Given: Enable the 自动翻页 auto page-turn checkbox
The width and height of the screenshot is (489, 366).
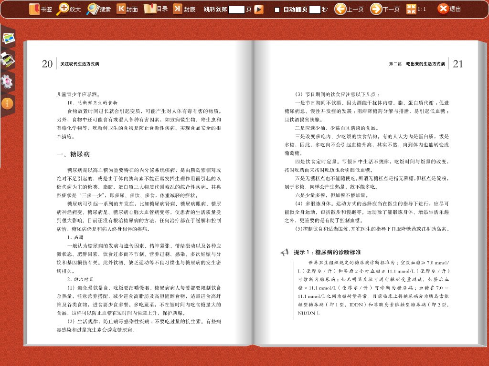Looking at the screenshot, I should 277,10.
